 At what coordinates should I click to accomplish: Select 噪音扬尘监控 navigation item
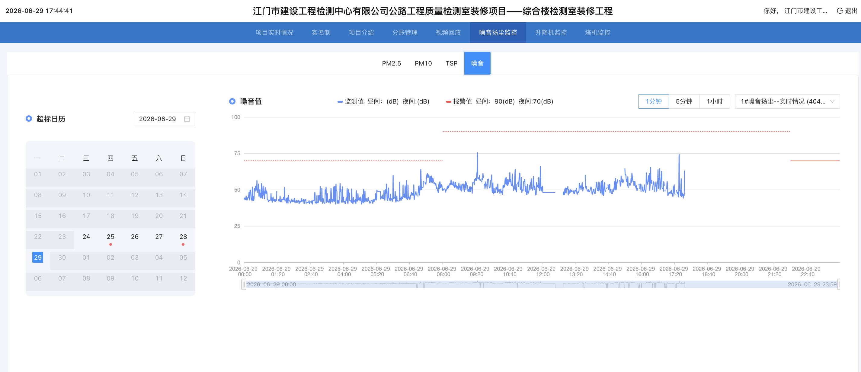coord(498,32)
